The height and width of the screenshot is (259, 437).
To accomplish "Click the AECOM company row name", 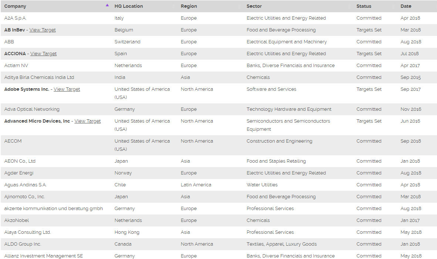I will [13, 141].
